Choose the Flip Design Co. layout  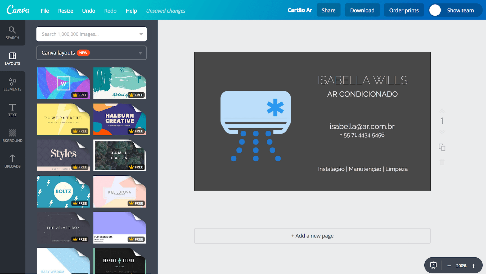tap(120, 228)
